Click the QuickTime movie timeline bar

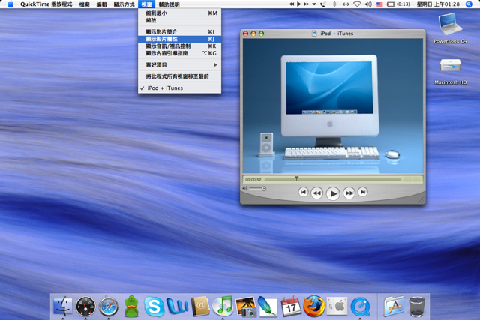[x=333, y=179]
